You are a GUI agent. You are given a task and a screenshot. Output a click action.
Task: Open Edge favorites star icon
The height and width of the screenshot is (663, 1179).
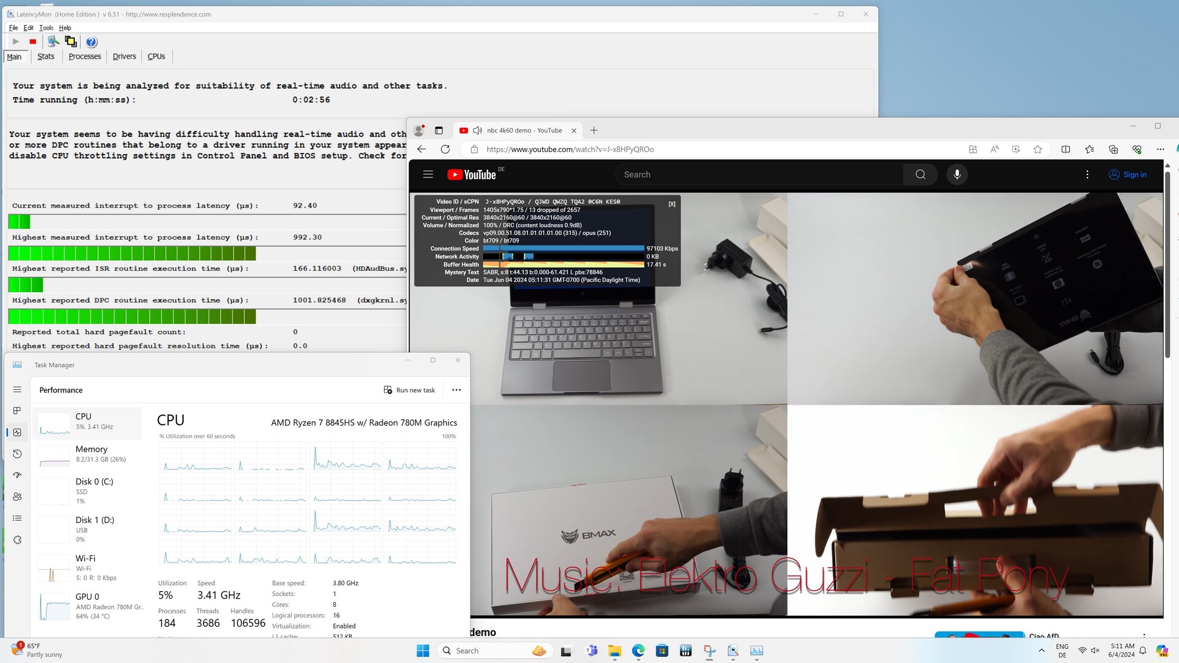click(1089, 149)
